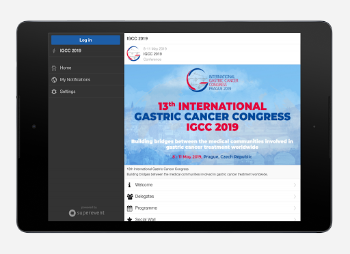Expand the Delegates row chevron

[x=295, y=197]
